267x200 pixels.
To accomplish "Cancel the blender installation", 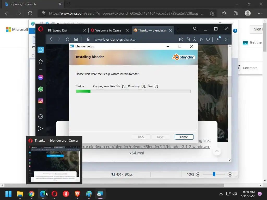I will (184, 137).
